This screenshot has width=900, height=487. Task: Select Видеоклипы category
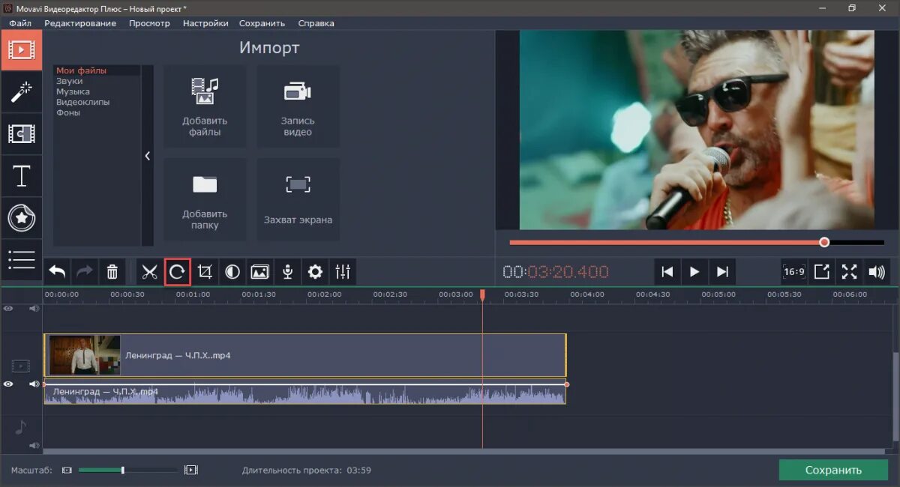tap(82, 102)
